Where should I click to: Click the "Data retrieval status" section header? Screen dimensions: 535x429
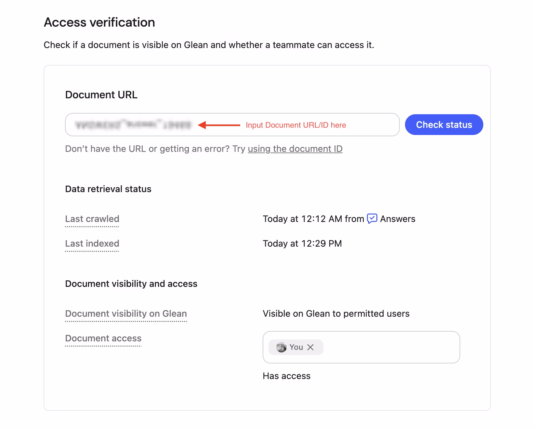(108, 189)
